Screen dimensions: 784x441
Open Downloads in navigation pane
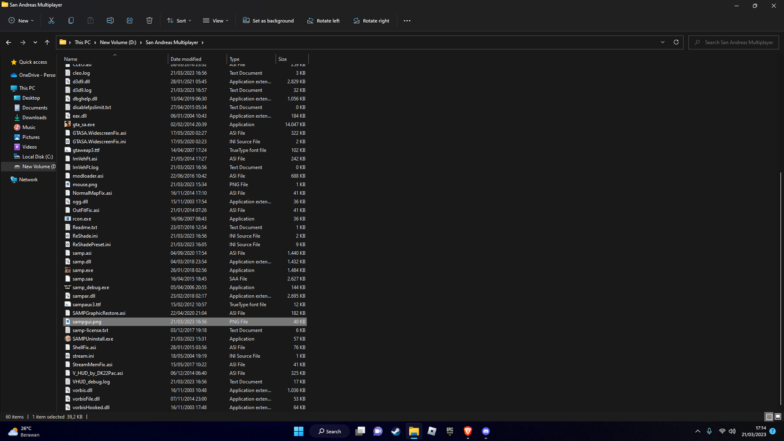coord(30,118)
